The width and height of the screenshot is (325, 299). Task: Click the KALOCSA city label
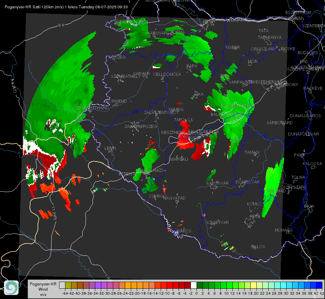(312, 164)
